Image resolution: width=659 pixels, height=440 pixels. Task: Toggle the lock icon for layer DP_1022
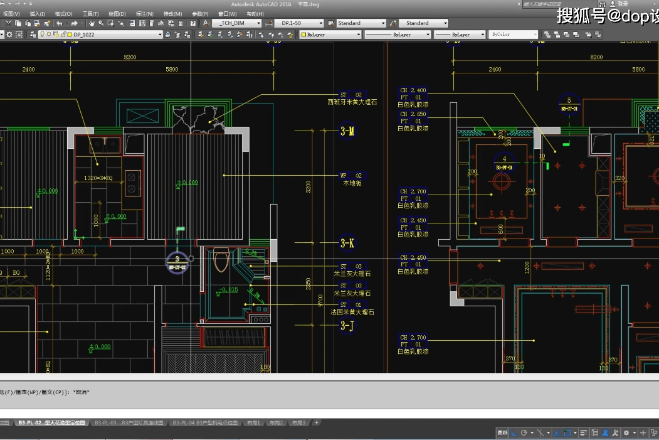coord(63,35)
